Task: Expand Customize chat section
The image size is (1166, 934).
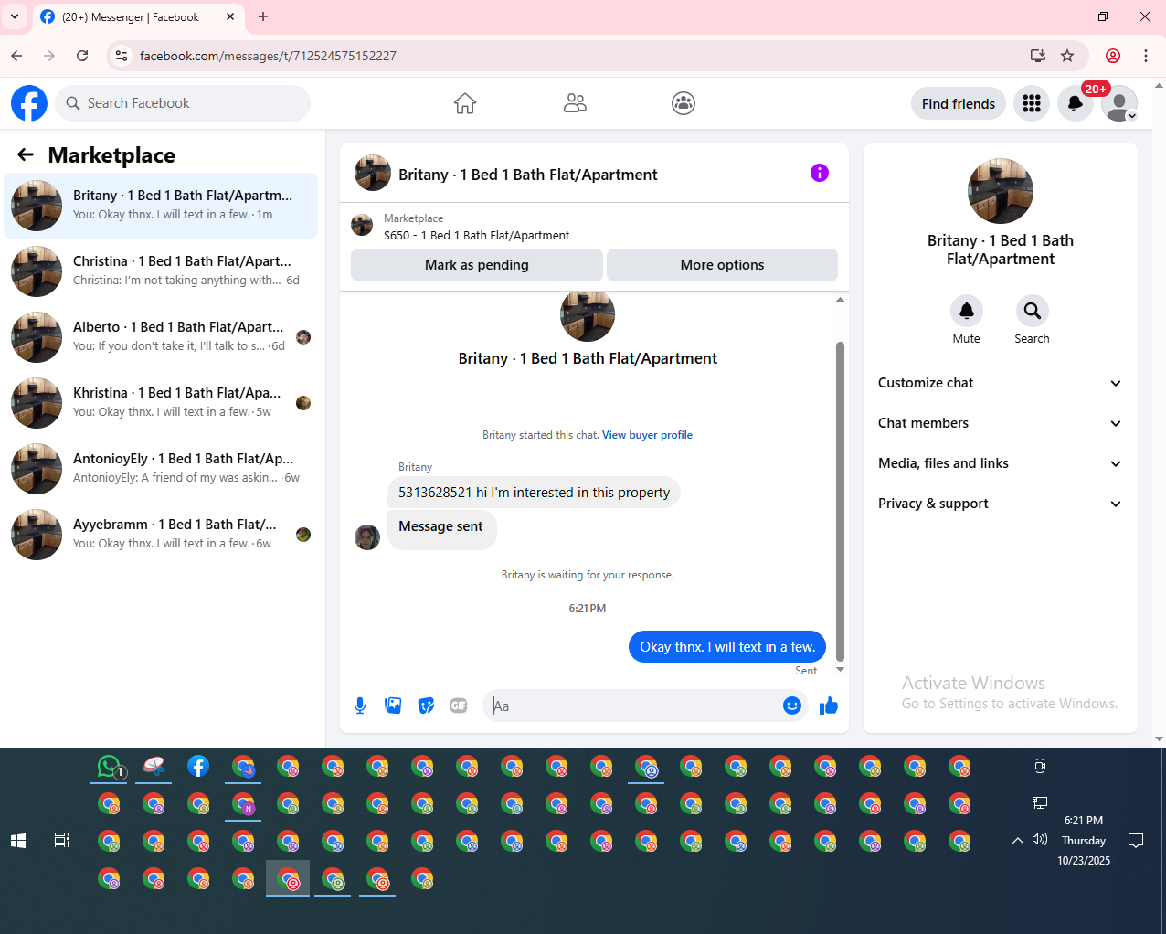Action: pos(1000,383)
